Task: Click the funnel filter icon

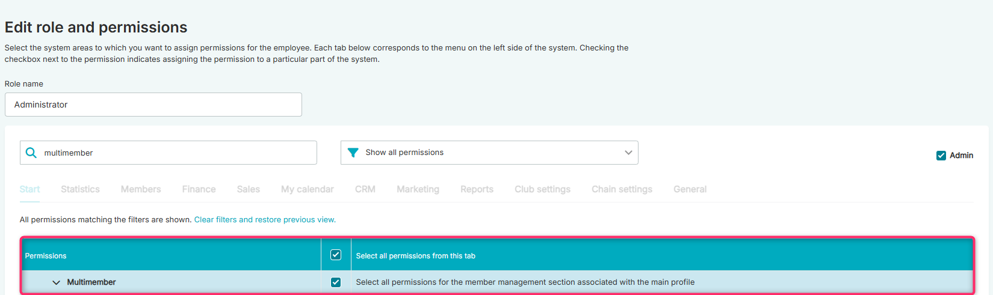Action: (x=353, y=153)
